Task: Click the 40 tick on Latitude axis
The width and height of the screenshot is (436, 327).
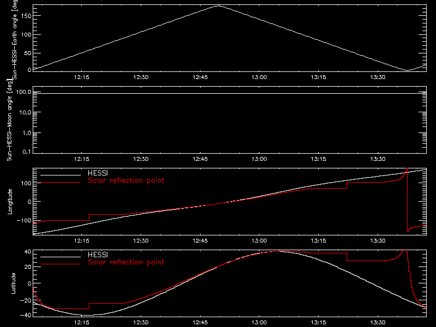Action: tap(28, 252)
